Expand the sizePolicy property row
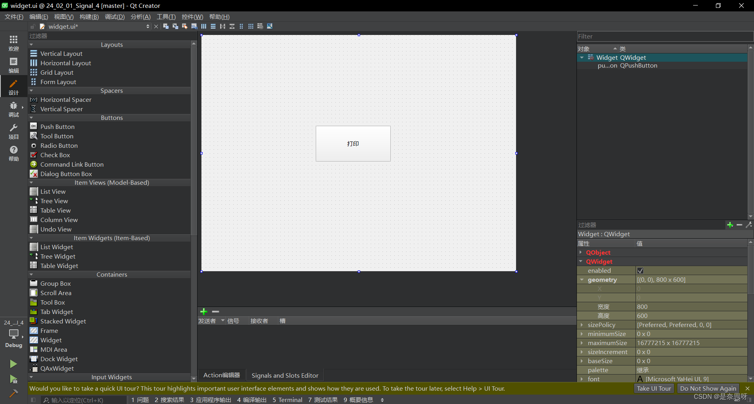This screenshot has width=754, height=404. [582, 325]
